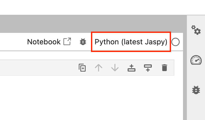Delete the cell with trash icon

pos(164,68)
